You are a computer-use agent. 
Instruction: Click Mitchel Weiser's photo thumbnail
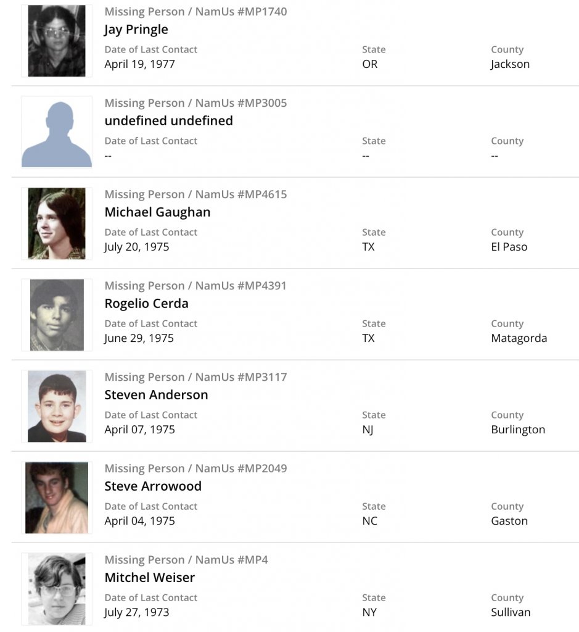57,589
